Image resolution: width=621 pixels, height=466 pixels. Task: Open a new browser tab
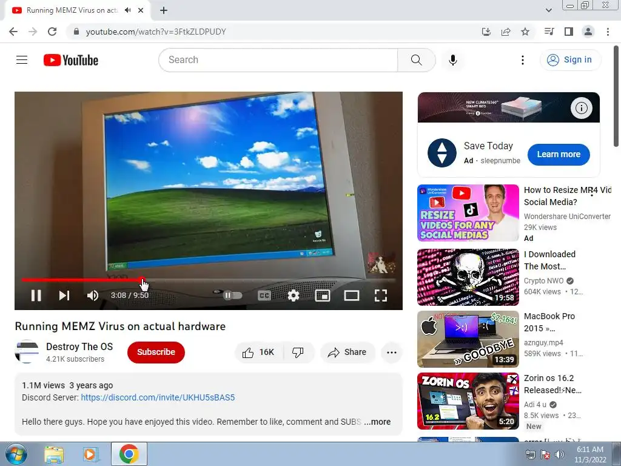point(164,10)
